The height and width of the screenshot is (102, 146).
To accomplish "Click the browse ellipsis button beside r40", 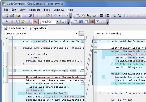I will [x=81, y=33].
